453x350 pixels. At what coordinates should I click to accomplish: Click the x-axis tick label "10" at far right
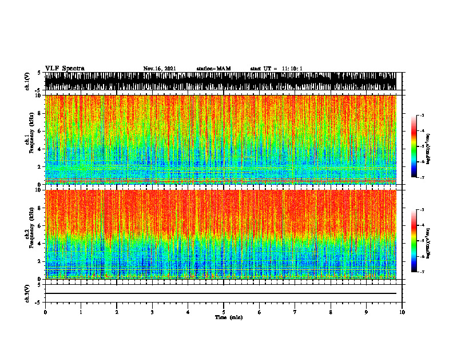402,312
